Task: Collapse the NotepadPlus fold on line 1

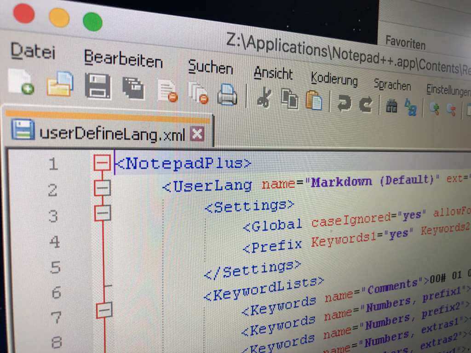Action: (x=102, y=163)
